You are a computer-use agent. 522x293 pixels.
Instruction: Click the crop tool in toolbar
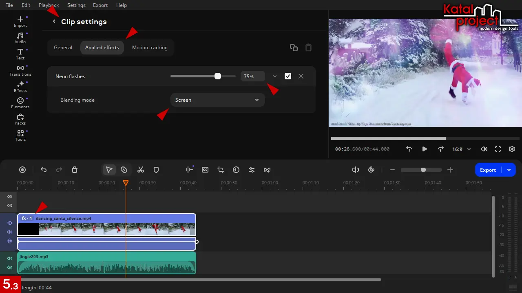tap(221, 170)
